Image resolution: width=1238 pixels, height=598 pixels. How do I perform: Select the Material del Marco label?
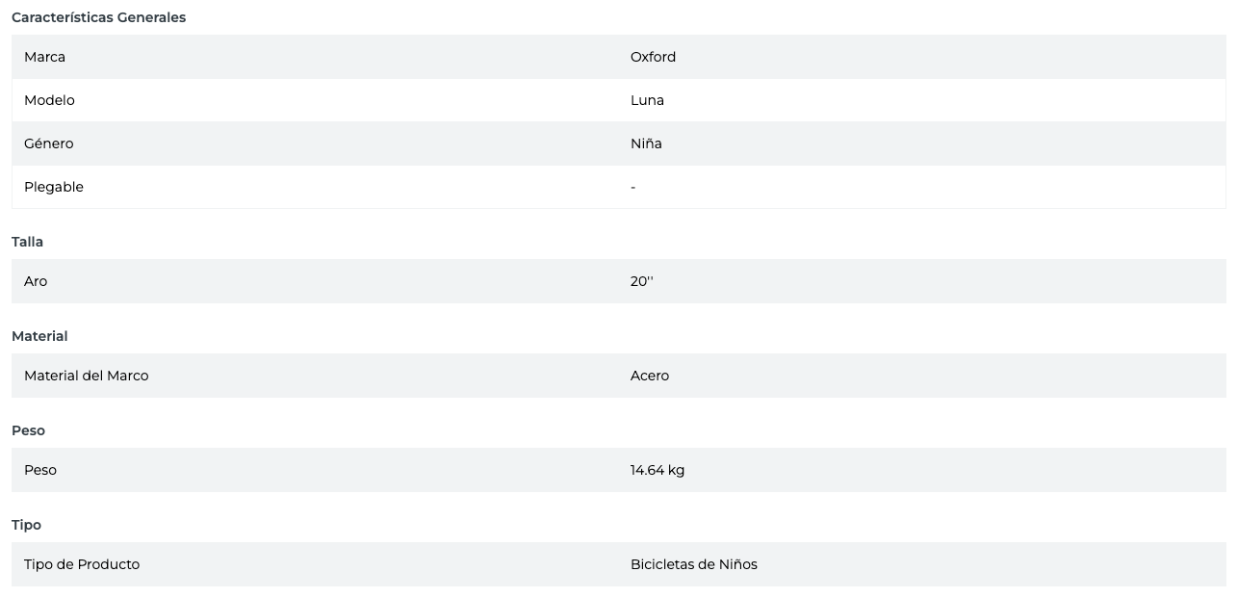coord(86,376)
